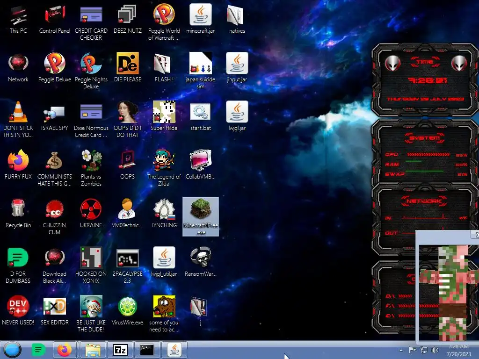Switch to the command prompt taskbar button
Image resolution: width=479 pixels, height=359 pixels.
(147, 350)
